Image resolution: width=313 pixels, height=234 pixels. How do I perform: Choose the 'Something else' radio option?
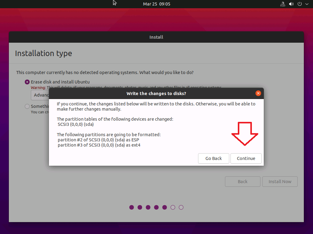pos(27,106)
